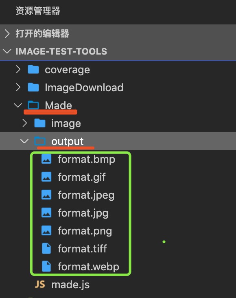Click the 资源管理器 panel title

(x=38, y=11)
